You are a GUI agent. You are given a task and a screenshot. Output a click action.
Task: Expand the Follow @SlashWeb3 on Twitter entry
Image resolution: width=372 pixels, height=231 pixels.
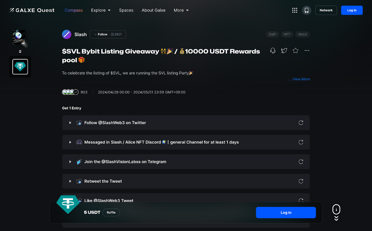point(70,123)
